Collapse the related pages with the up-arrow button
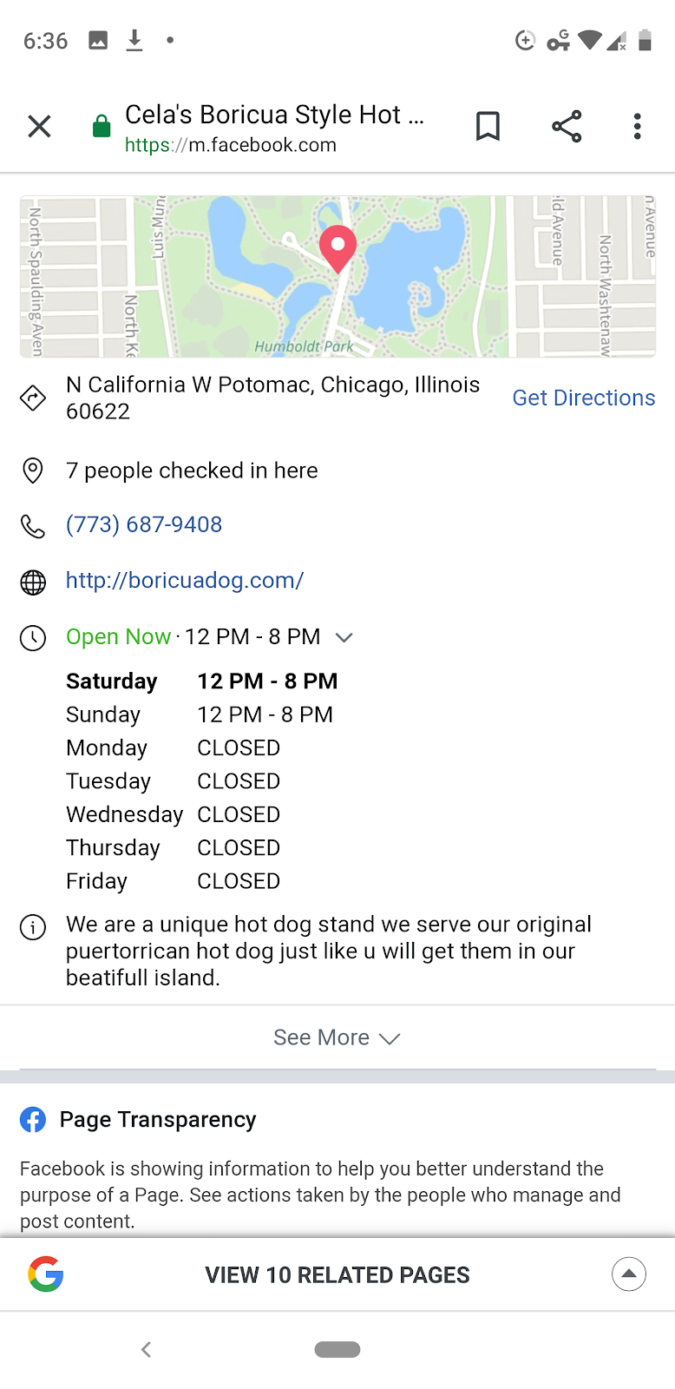Viewport: 675px width, 1389px height. point(628,1274)
